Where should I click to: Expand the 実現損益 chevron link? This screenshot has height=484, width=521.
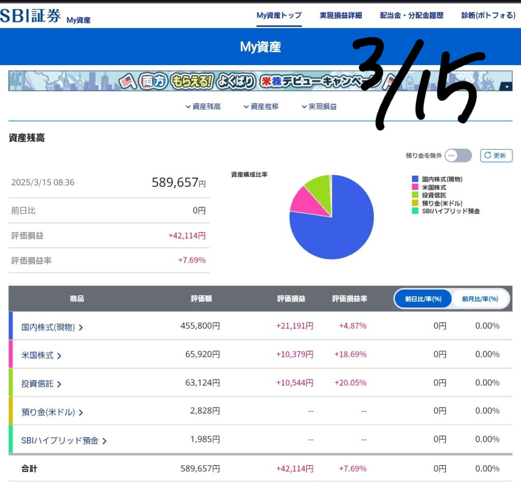coord(319,106)
